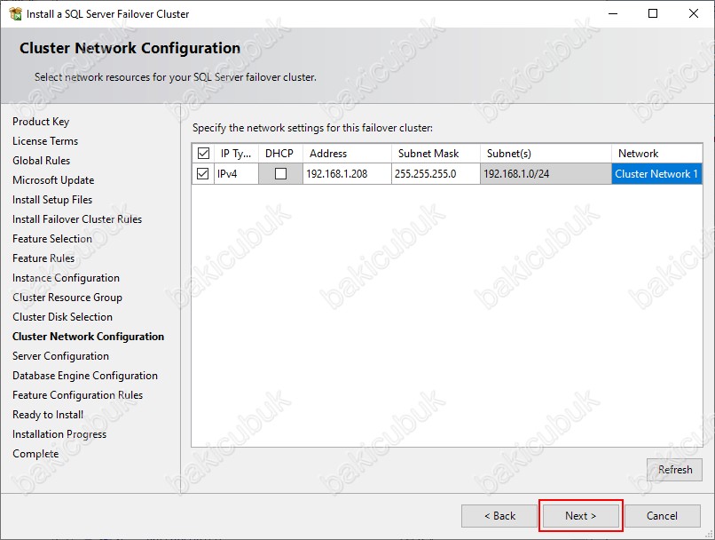
Task: Select Feature Selection in the sidebar
Action: click(x=52, y=239)
